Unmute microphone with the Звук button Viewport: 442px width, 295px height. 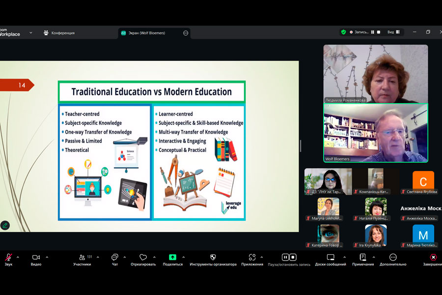(8, 260)
